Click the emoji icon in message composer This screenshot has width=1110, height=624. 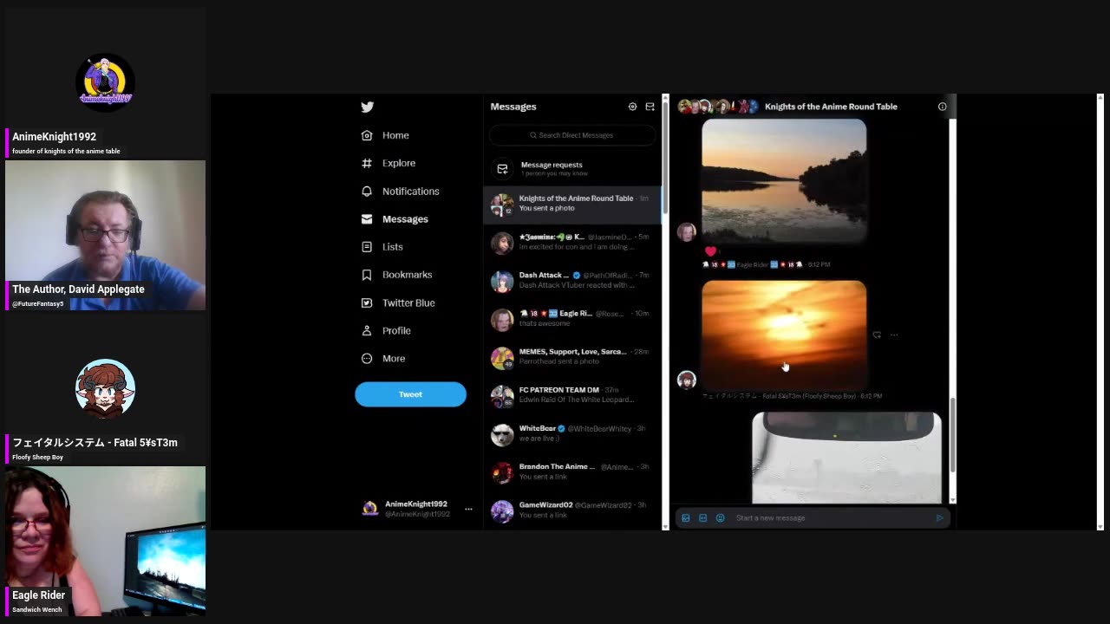[x=720, y=517]
